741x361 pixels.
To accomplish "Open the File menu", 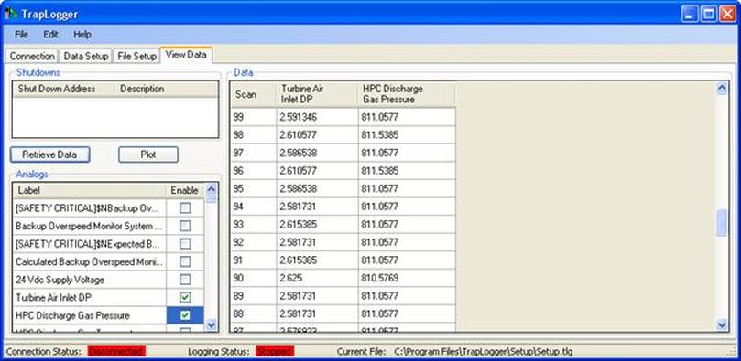I will [x=21, y=35].
